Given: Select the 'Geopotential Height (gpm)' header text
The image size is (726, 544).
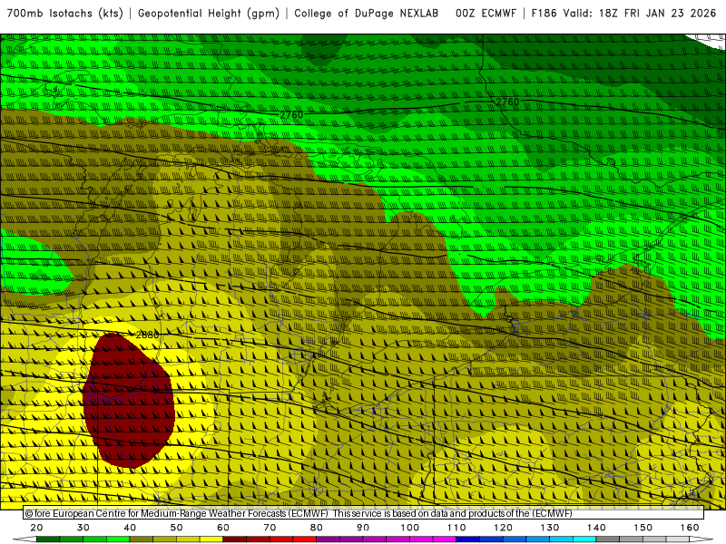Looking at the screenshot, I should (x=209, y=14).
